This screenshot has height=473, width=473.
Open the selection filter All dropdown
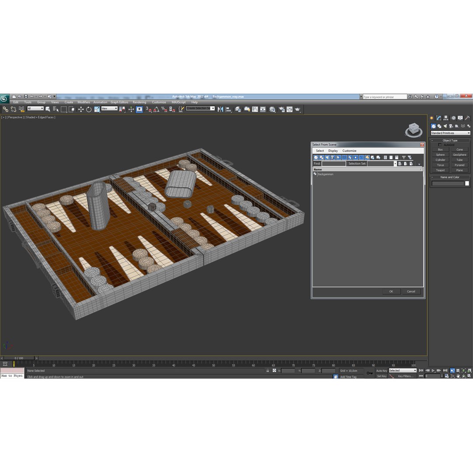[x=35, y=109]
